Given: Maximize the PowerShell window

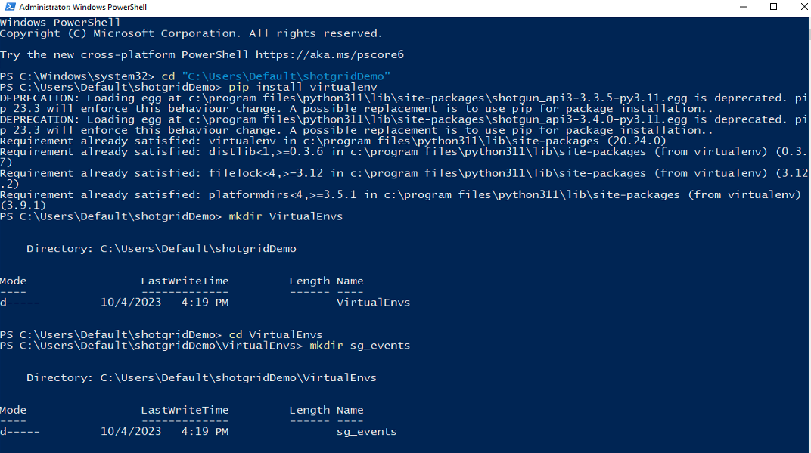Looking at the screenshot, I should coord(773,7).
